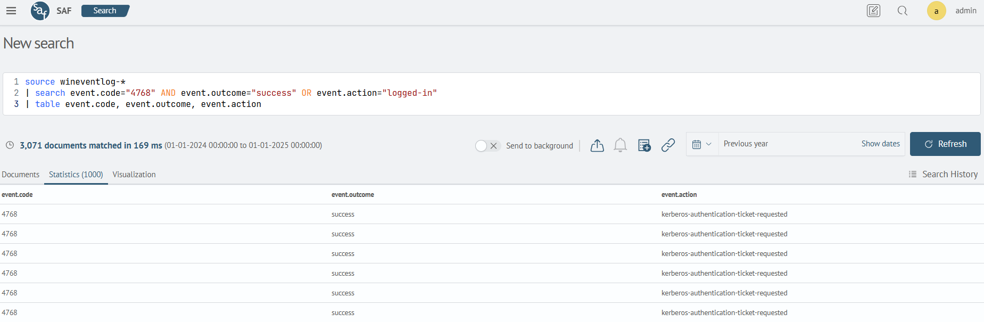Image resolution: width=984 pixels, height=322 pixels.
Task: Click first row success cell
Action: point(343,214)
